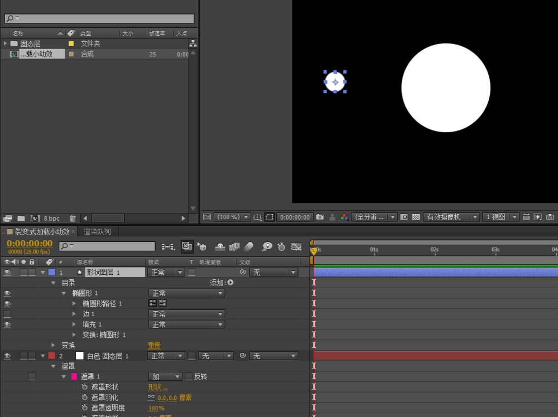Screen dimensions: 558x417
Task: Click the 重置 link beside 变换
Action: tap(154, 346)
